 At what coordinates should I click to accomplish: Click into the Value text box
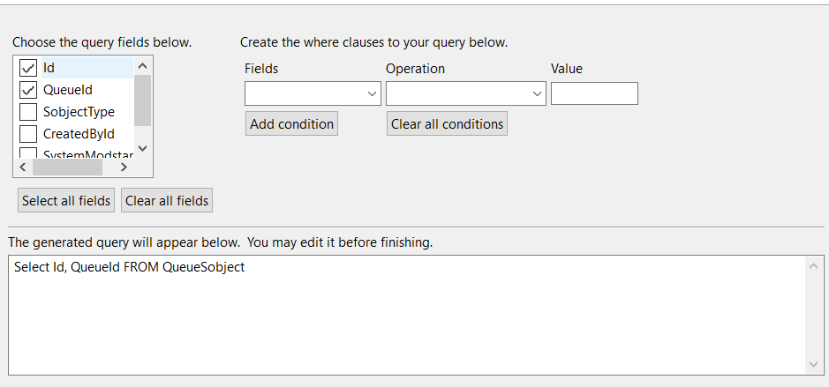594,93
